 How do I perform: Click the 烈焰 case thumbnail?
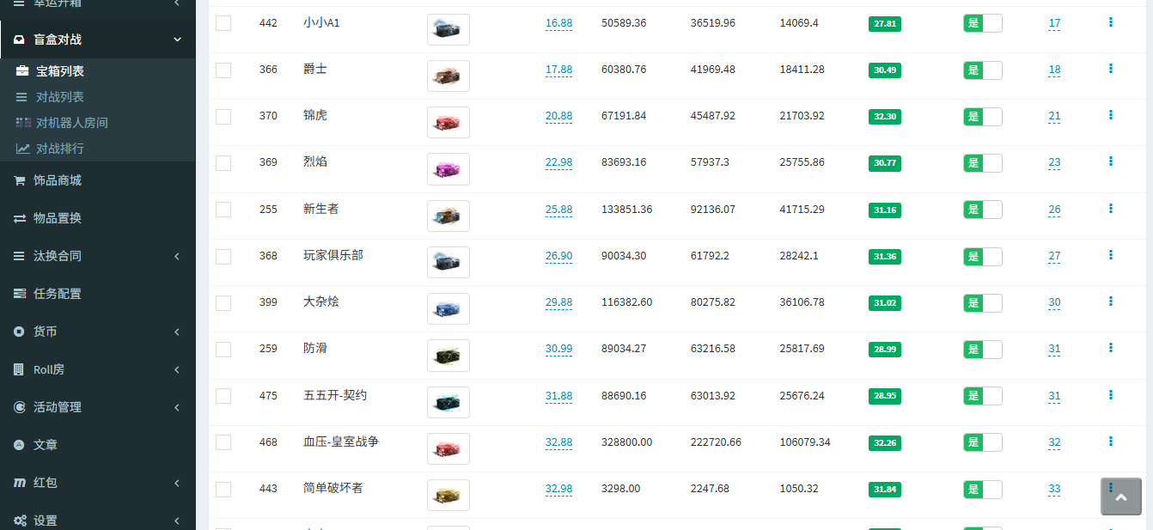click(448, 168)
